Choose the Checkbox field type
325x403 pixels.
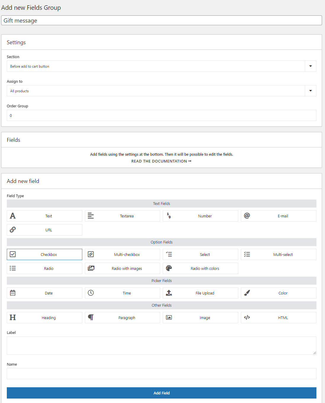pyautogui.click(x=44, y=254)
